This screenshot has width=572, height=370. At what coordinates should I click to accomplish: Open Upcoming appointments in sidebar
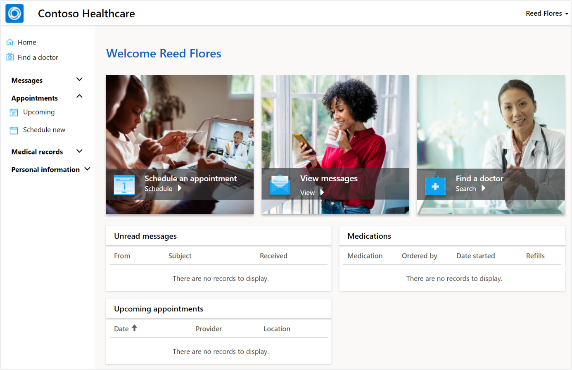coord(39,112)
